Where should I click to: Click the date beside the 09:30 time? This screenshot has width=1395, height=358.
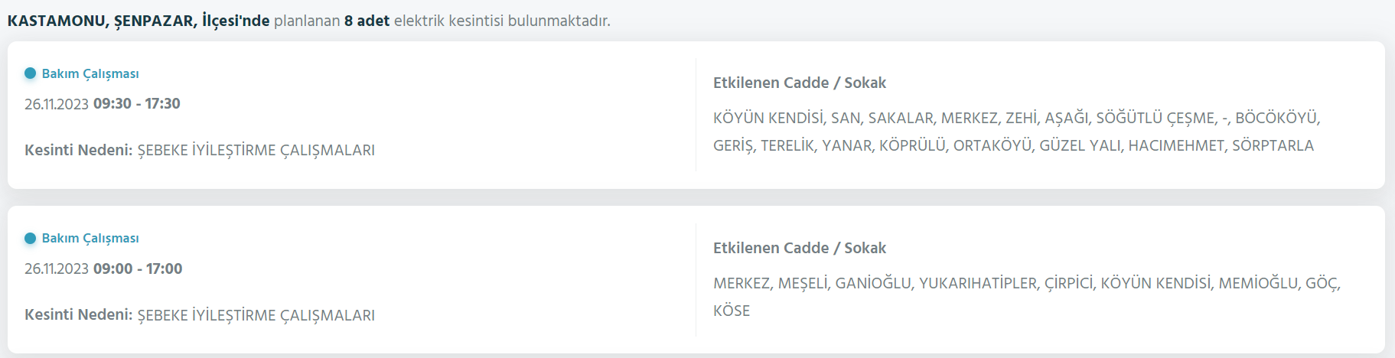coord(57,104)
